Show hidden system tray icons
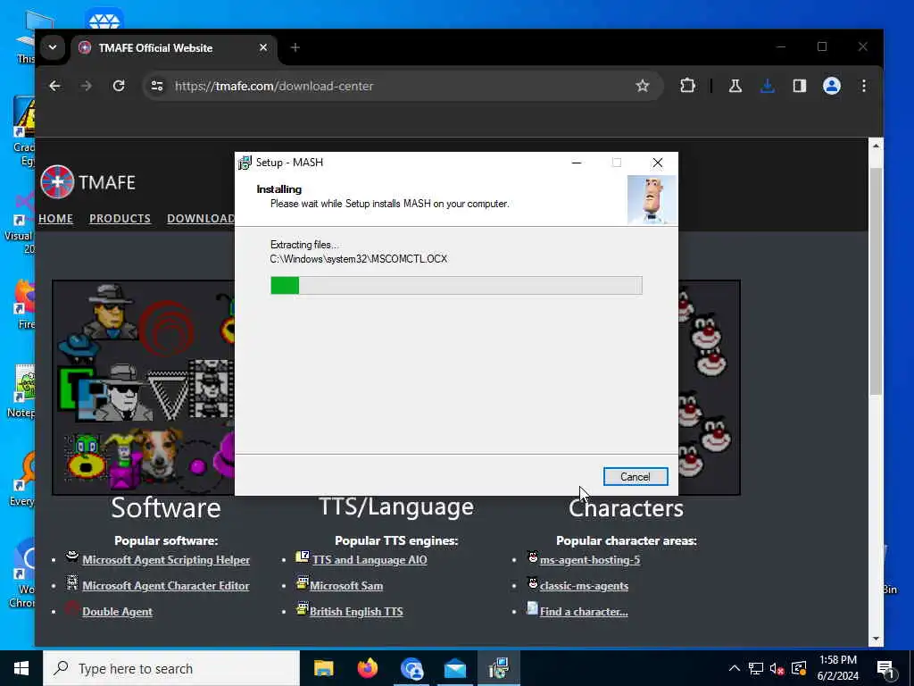Image resolution: width=914 pixels, height=686 pixels. click(x=735, y=668)
